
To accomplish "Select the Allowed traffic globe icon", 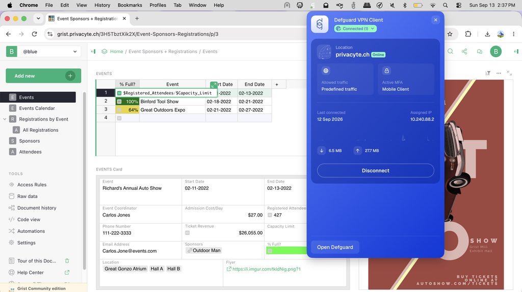I will pyautogui.click(x=326, y=70).
